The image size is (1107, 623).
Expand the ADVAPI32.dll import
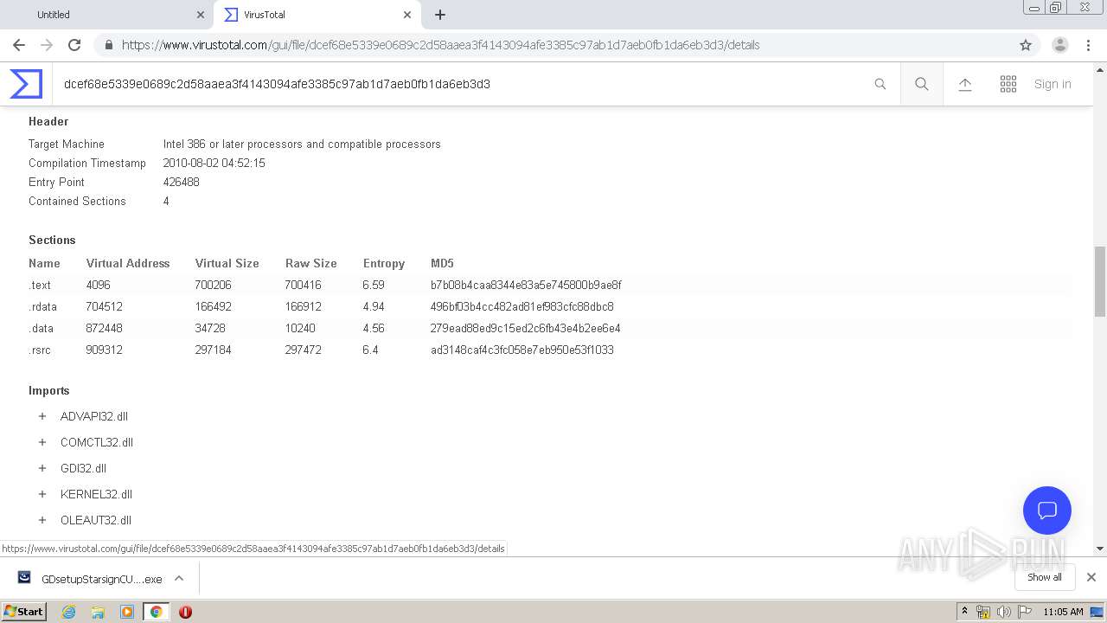[42, 416]
